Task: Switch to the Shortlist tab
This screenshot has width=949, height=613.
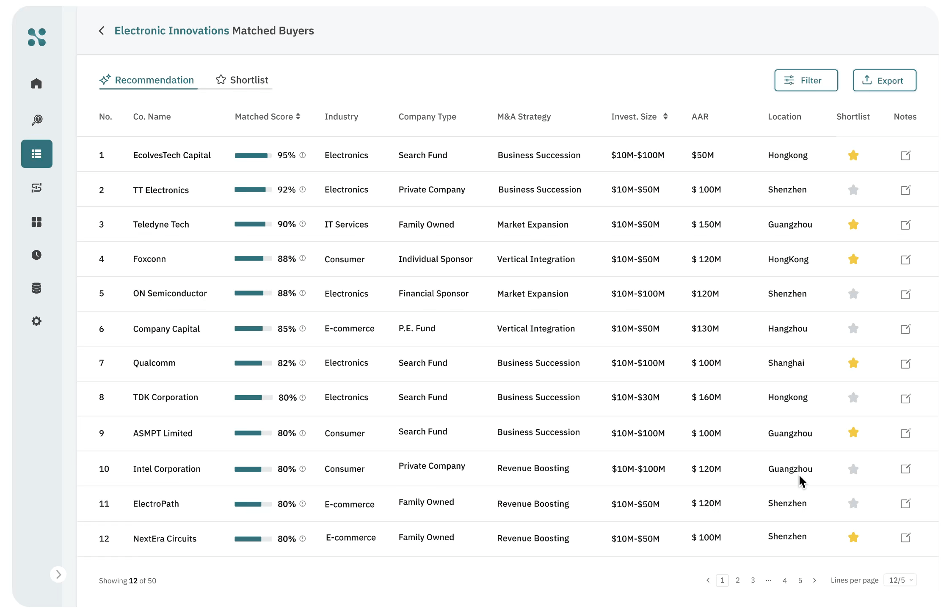Action: (242, 80)
